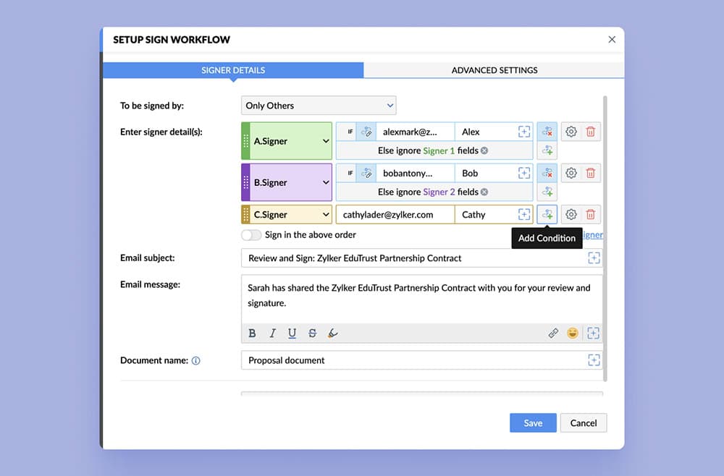Open the IF condition for Alex's row
The width and height of the screenshot is (724, 476).
(x=350, y=132)
